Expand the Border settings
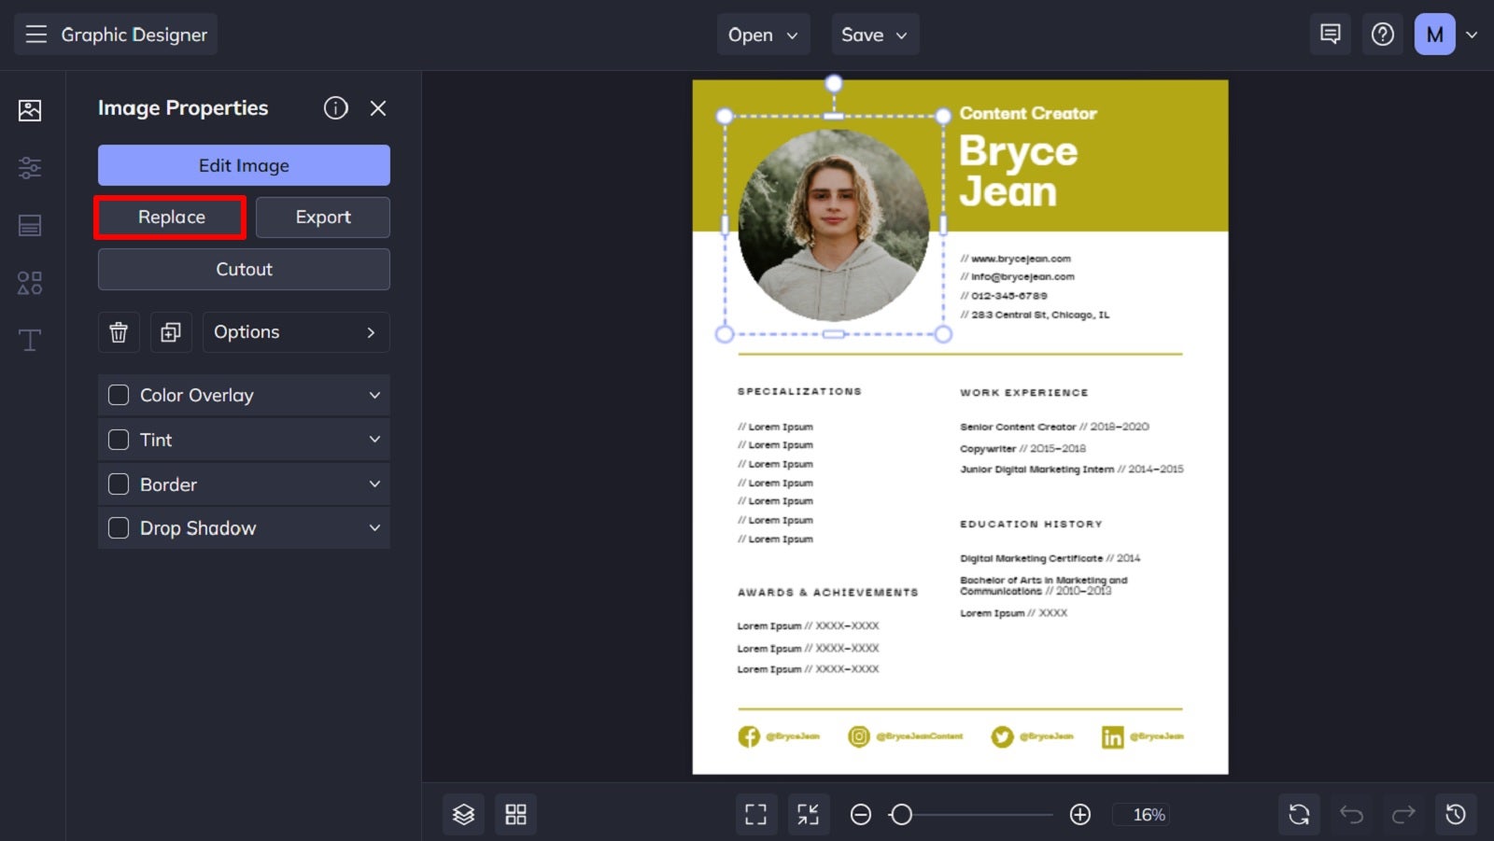 [x=373, y=484]
